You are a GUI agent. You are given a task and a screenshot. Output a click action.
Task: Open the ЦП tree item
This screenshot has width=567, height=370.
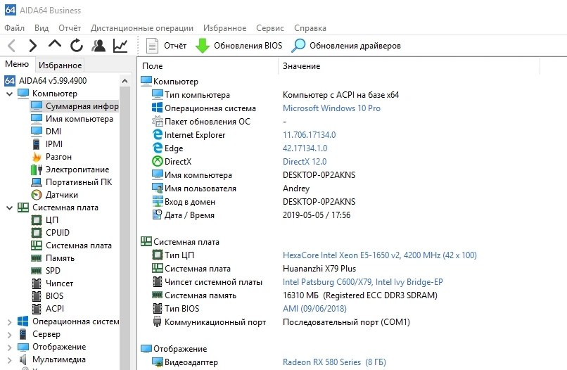(45, 220)
